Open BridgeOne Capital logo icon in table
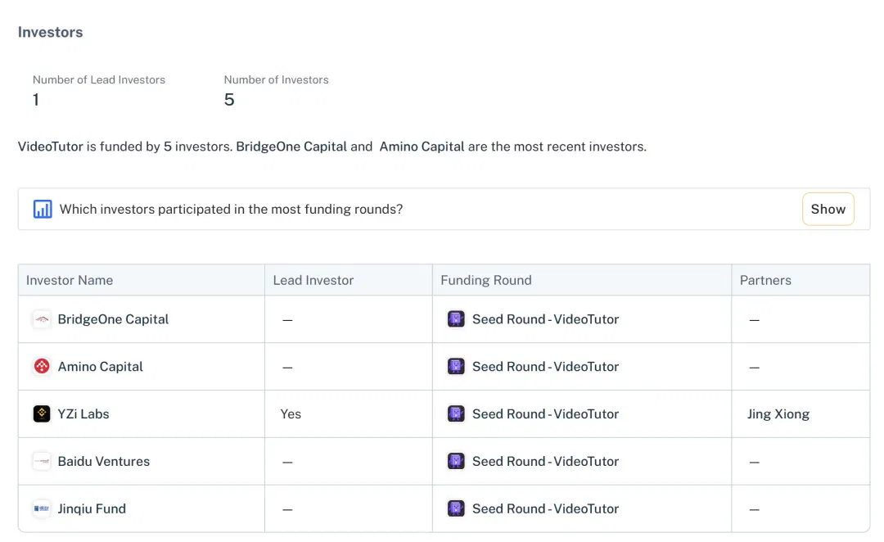 point(42,319)
